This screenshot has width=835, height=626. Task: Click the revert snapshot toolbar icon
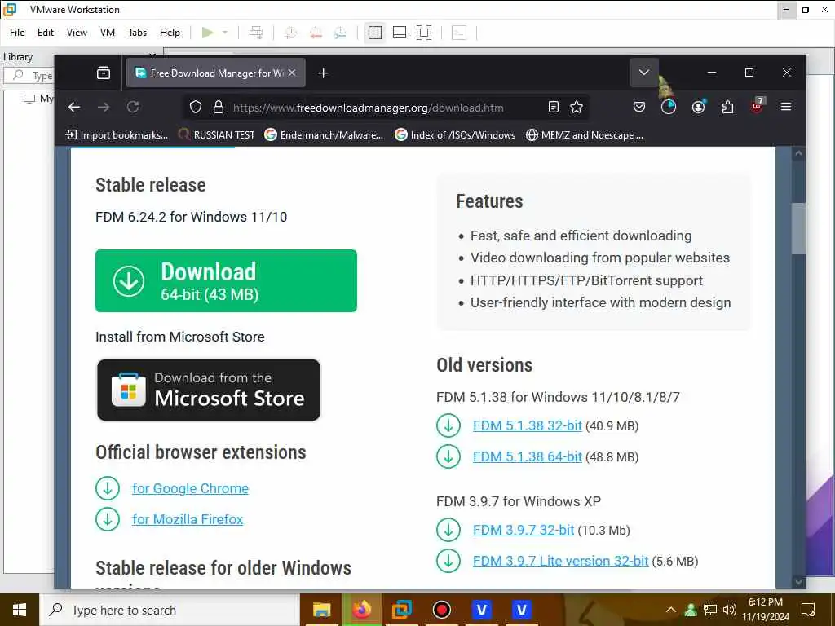click(x=316, y=33)
